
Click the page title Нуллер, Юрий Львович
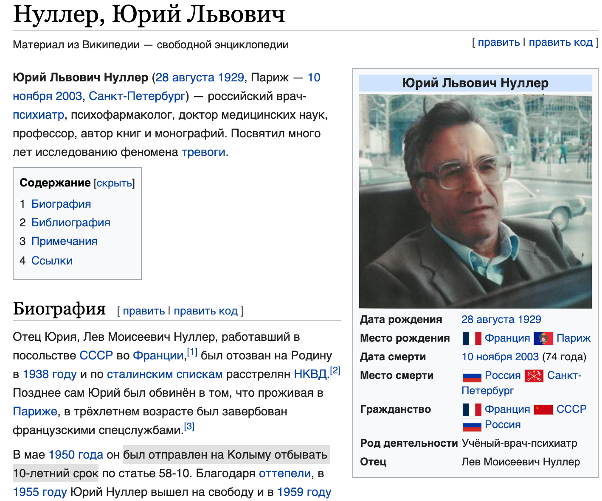[x=149, y=14]
